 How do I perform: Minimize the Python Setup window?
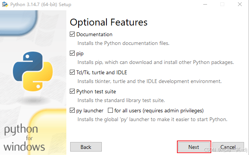205,4
